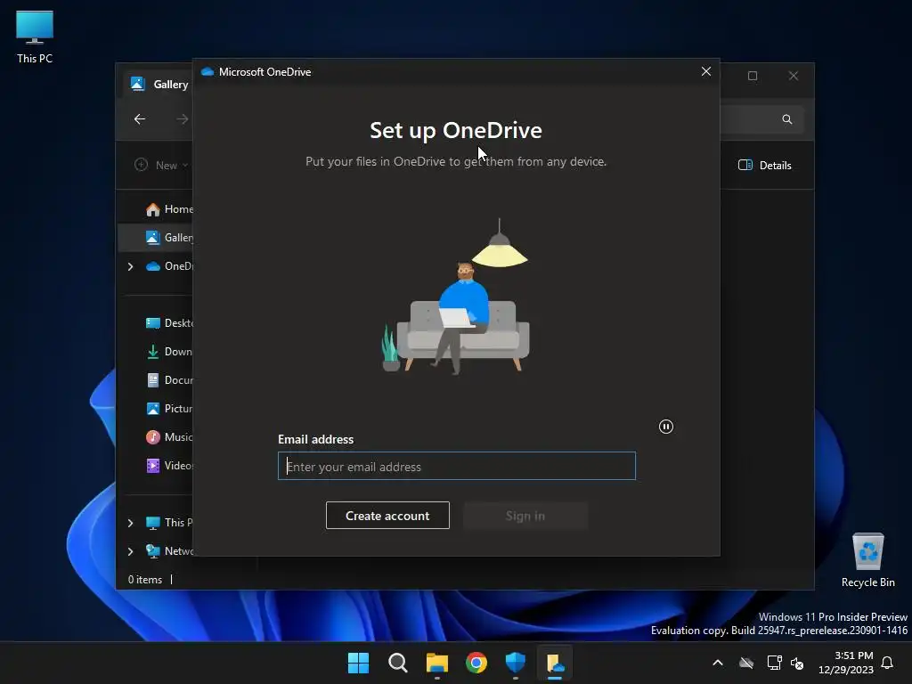Open the clock and date panel
This screenshot has width=912, height=684.
846,663
